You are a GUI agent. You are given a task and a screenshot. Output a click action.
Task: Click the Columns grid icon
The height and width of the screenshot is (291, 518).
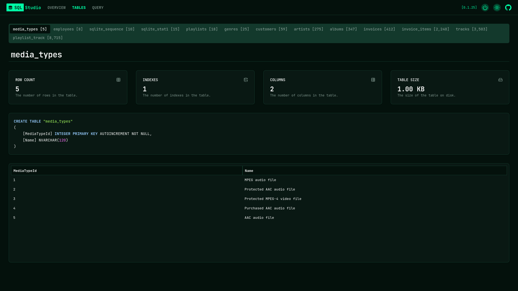(373, 80)
